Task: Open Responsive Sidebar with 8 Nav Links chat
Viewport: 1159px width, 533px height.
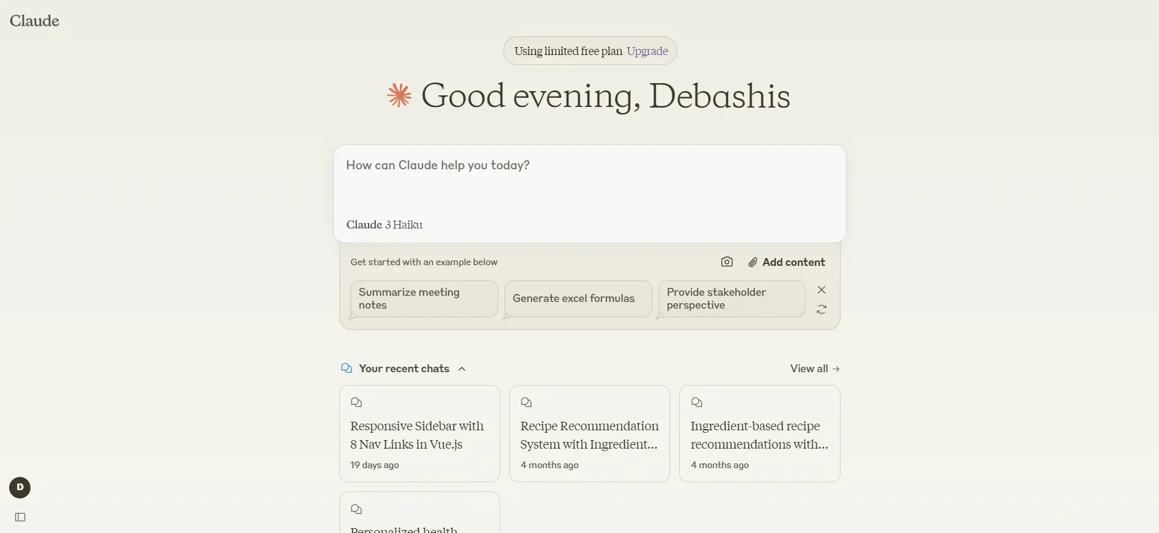Action: tap(419, 434)
